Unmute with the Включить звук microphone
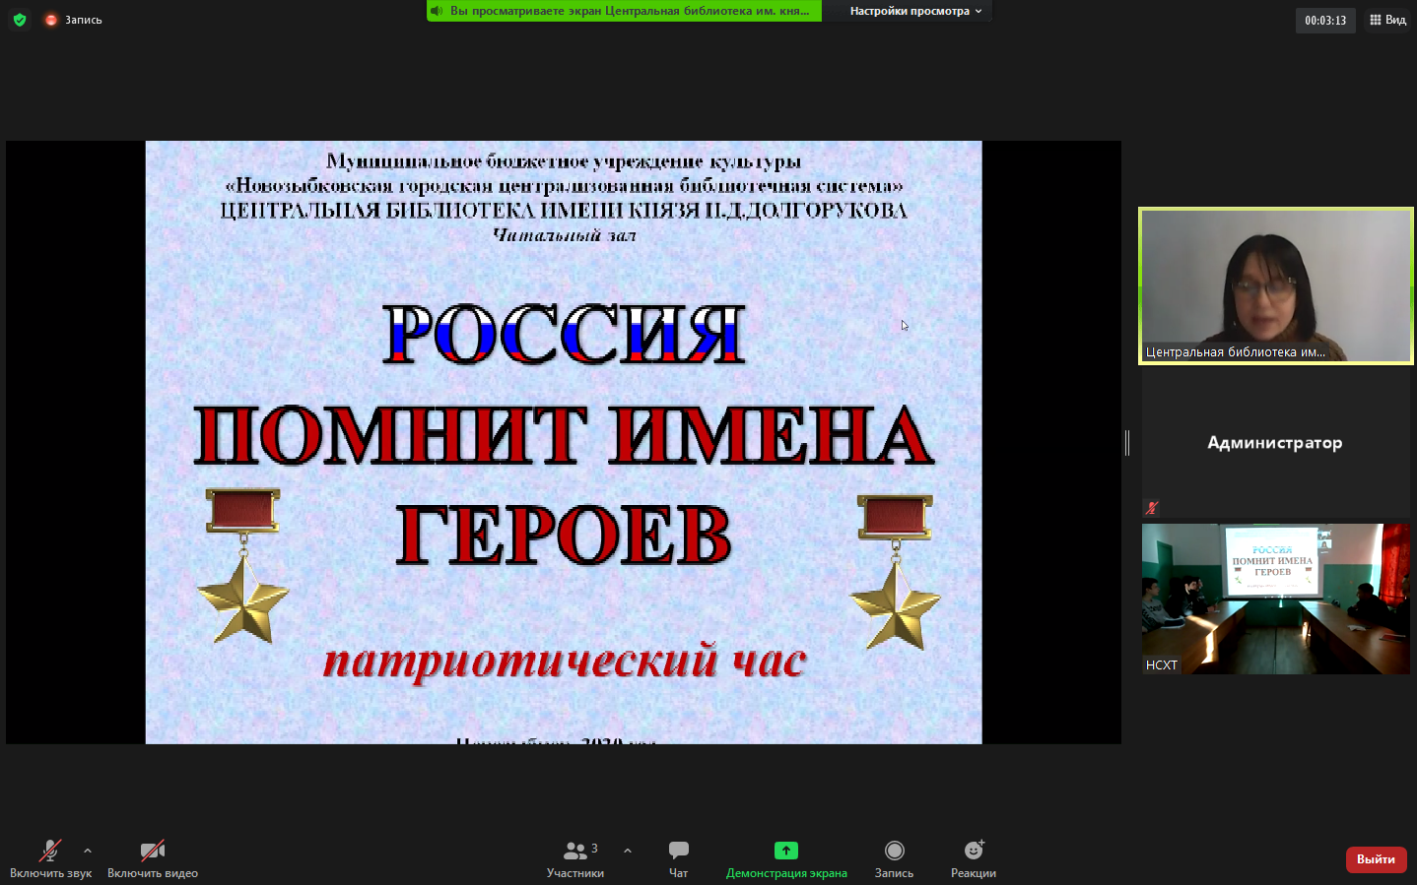This screenshot has width=1417, height=885. pos(50,857)
